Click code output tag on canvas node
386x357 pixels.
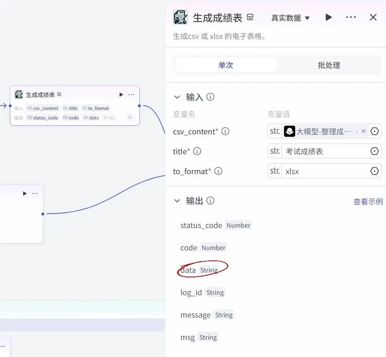pyautogui.click(x=71, y=118)
